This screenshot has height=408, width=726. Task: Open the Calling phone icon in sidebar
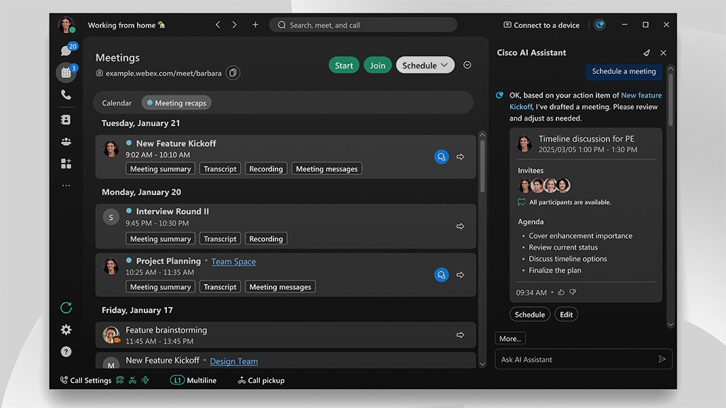66,95
